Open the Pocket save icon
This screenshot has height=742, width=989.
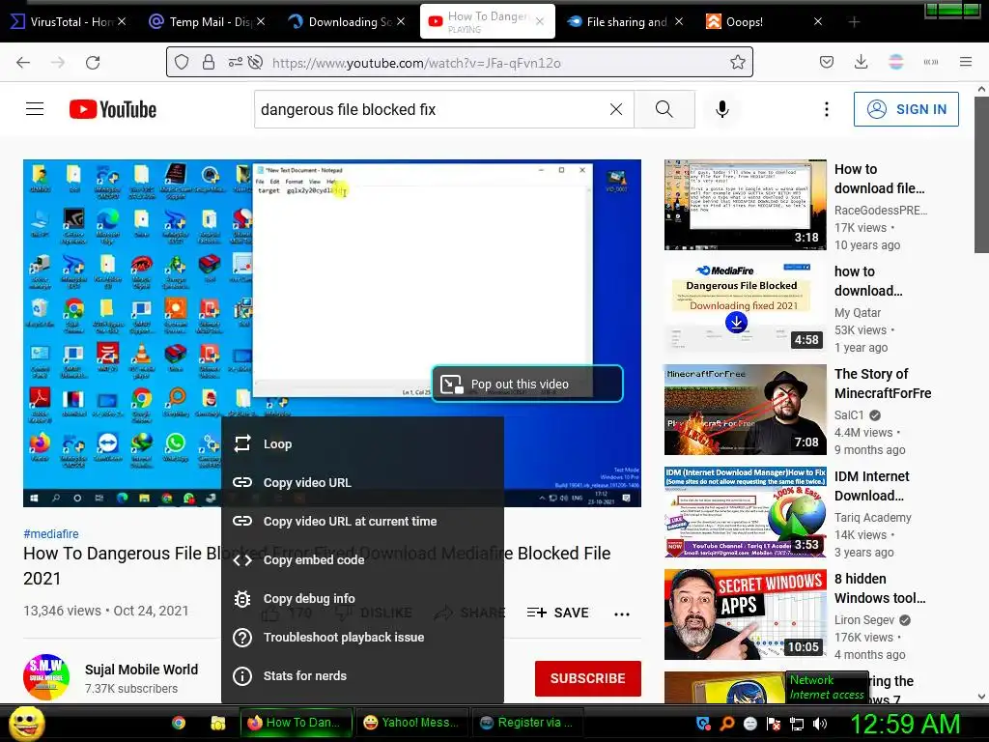point(827,63)
